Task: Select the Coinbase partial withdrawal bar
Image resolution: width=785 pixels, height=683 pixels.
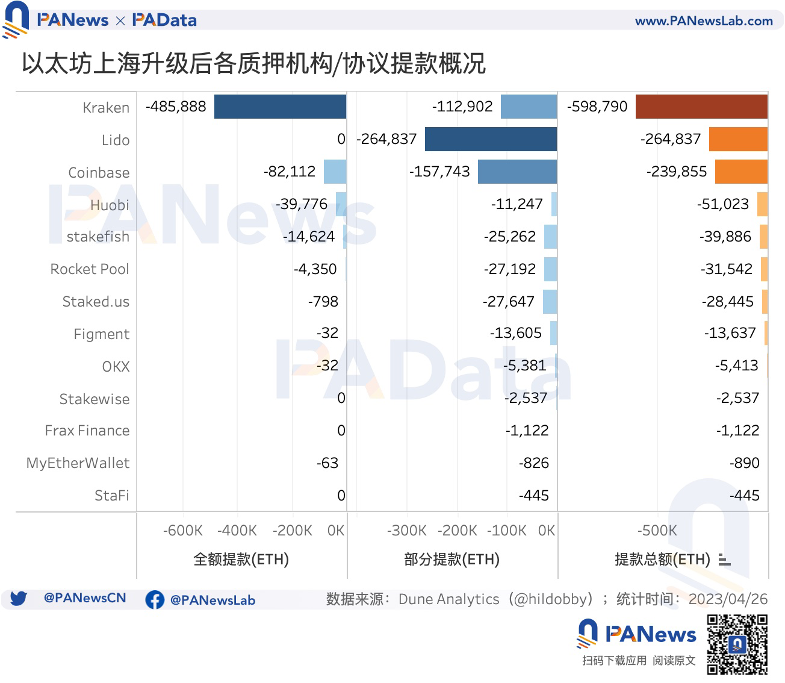Action: [x=517, y=172]
